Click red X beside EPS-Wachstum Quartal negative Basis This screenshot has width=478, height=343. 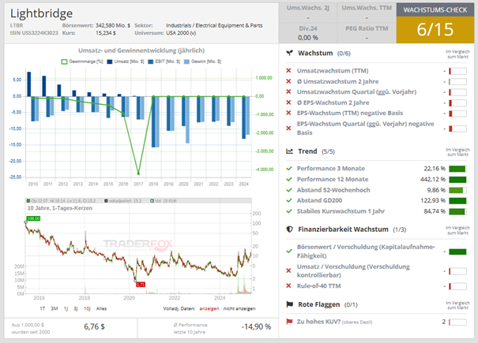[x=288, y=128]
